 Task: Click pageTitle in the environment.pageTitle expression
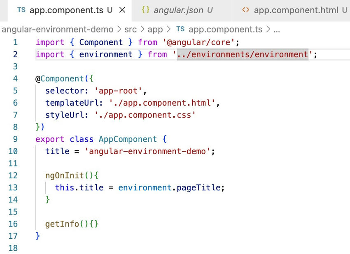pos(200,188)
